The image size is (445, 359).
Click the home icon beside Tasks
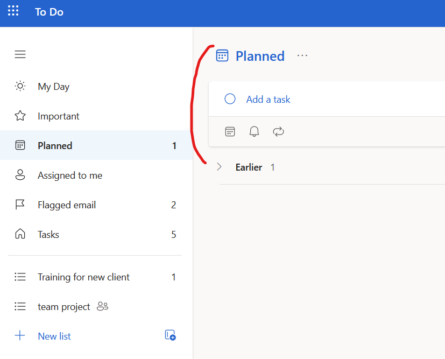click(x=20, y=234)
